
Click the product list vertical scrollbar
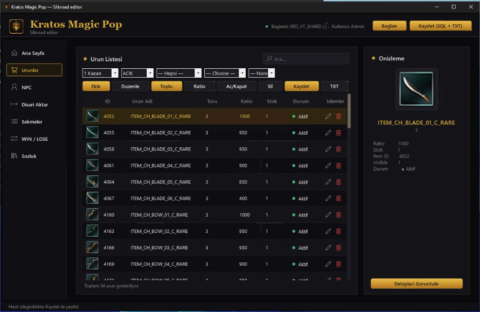pyautogui.click(x=349, y=111)
